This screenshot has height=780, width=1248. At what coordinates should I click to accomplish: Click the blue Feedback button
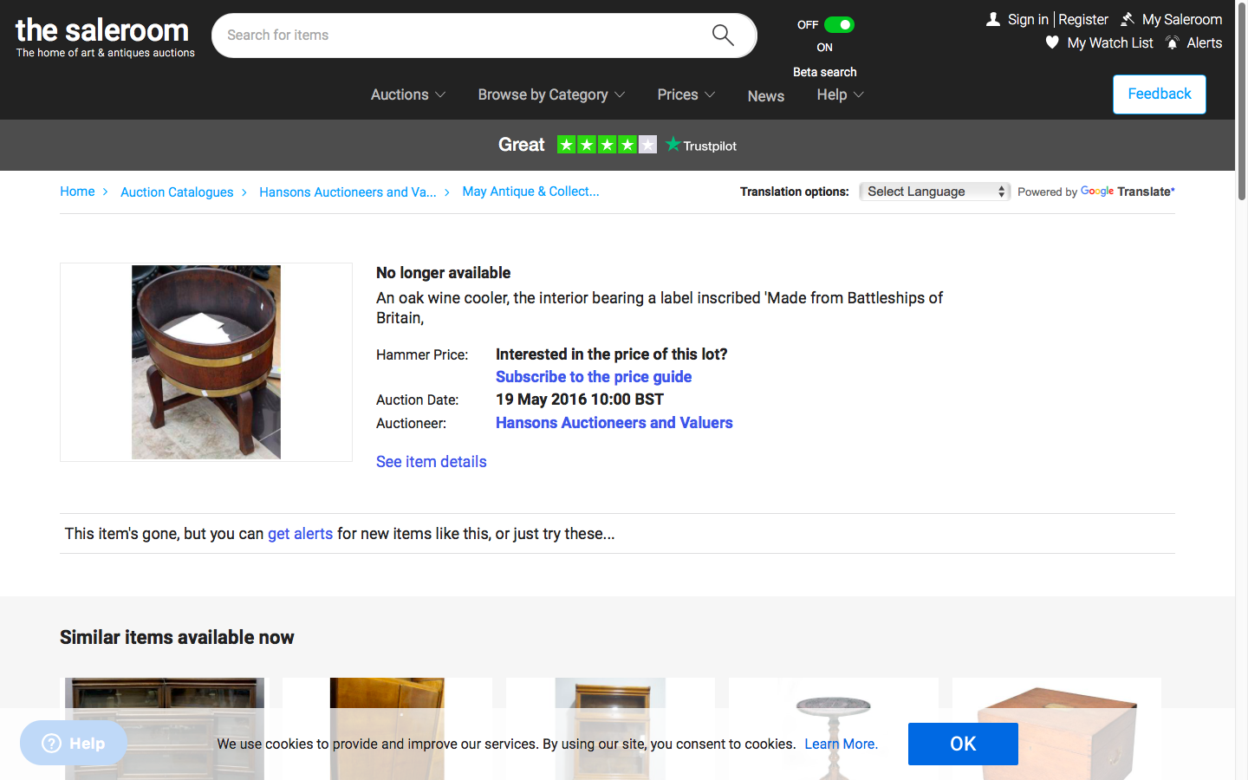tap(1159, 94)
